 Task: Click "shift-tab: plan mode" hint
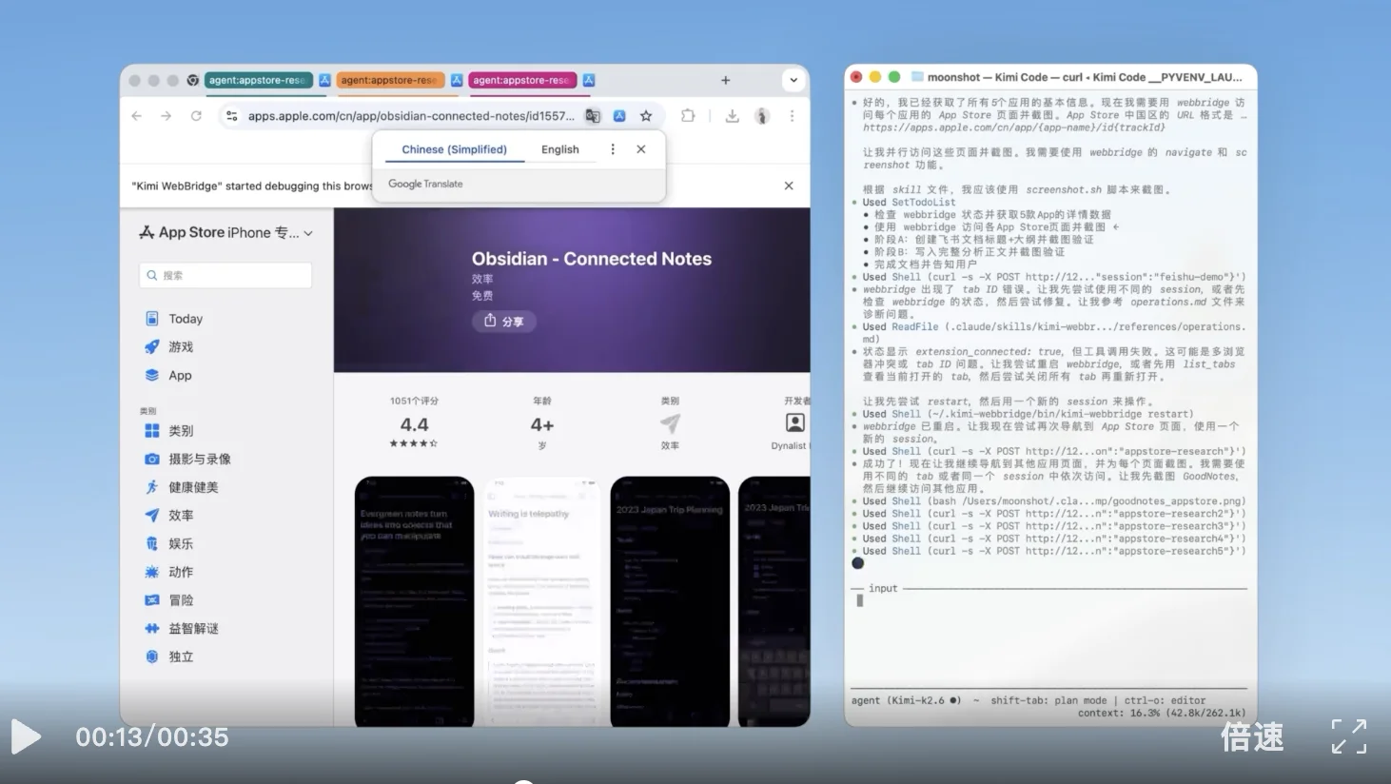1048,700
